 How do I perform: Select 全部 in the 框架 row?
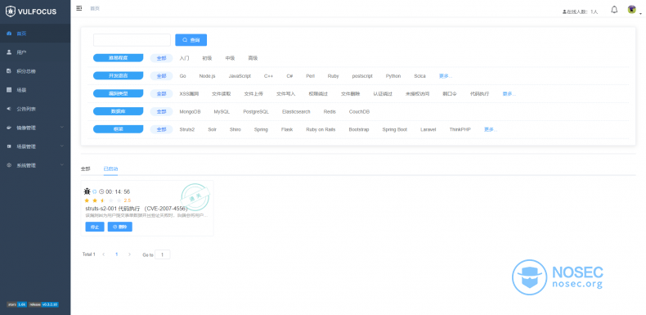click(x=162, y=129)
